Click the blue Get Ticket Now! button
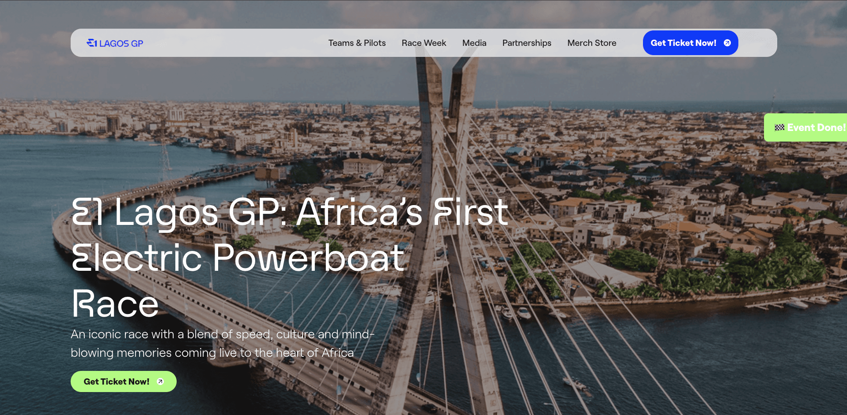 pyautogui.click(x=690, y=43)
